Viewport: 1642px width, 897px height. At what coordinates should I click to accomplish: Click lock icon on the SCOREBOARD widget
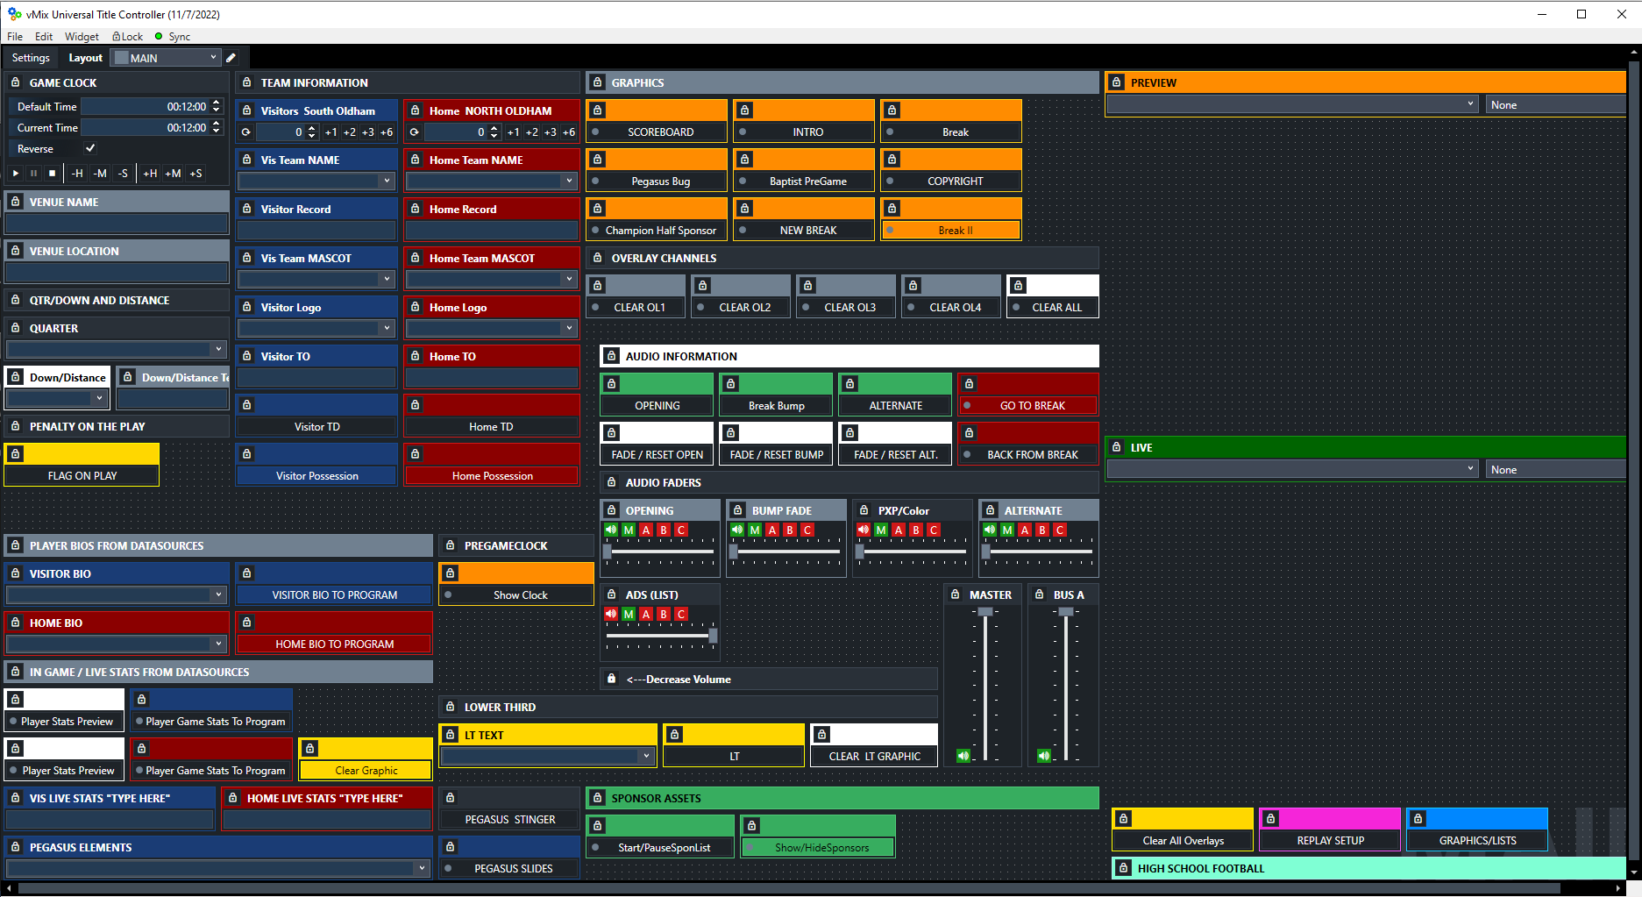(x=598, y=110)
